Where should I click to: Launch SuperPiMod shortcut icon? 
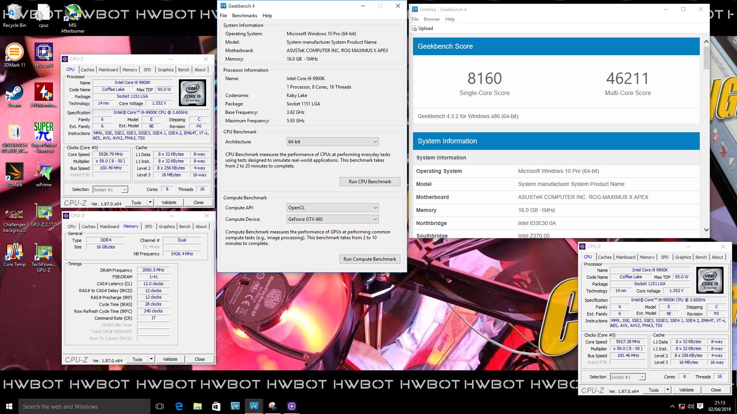pos(43,138)
